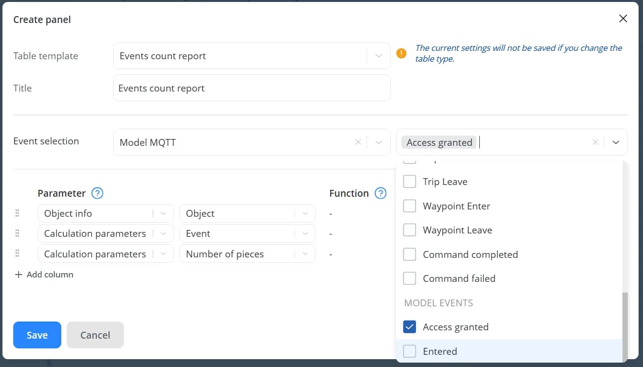The image size is (643, 367).
Task: Select the Trip Leave option label
Action: coord(445,182)
